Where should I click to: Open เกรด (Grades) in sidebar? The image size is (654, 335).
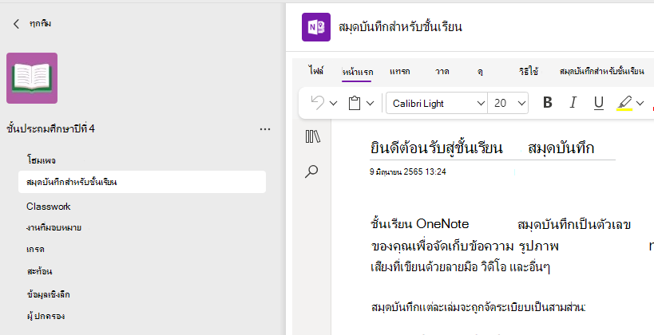[x=35, y=250]
